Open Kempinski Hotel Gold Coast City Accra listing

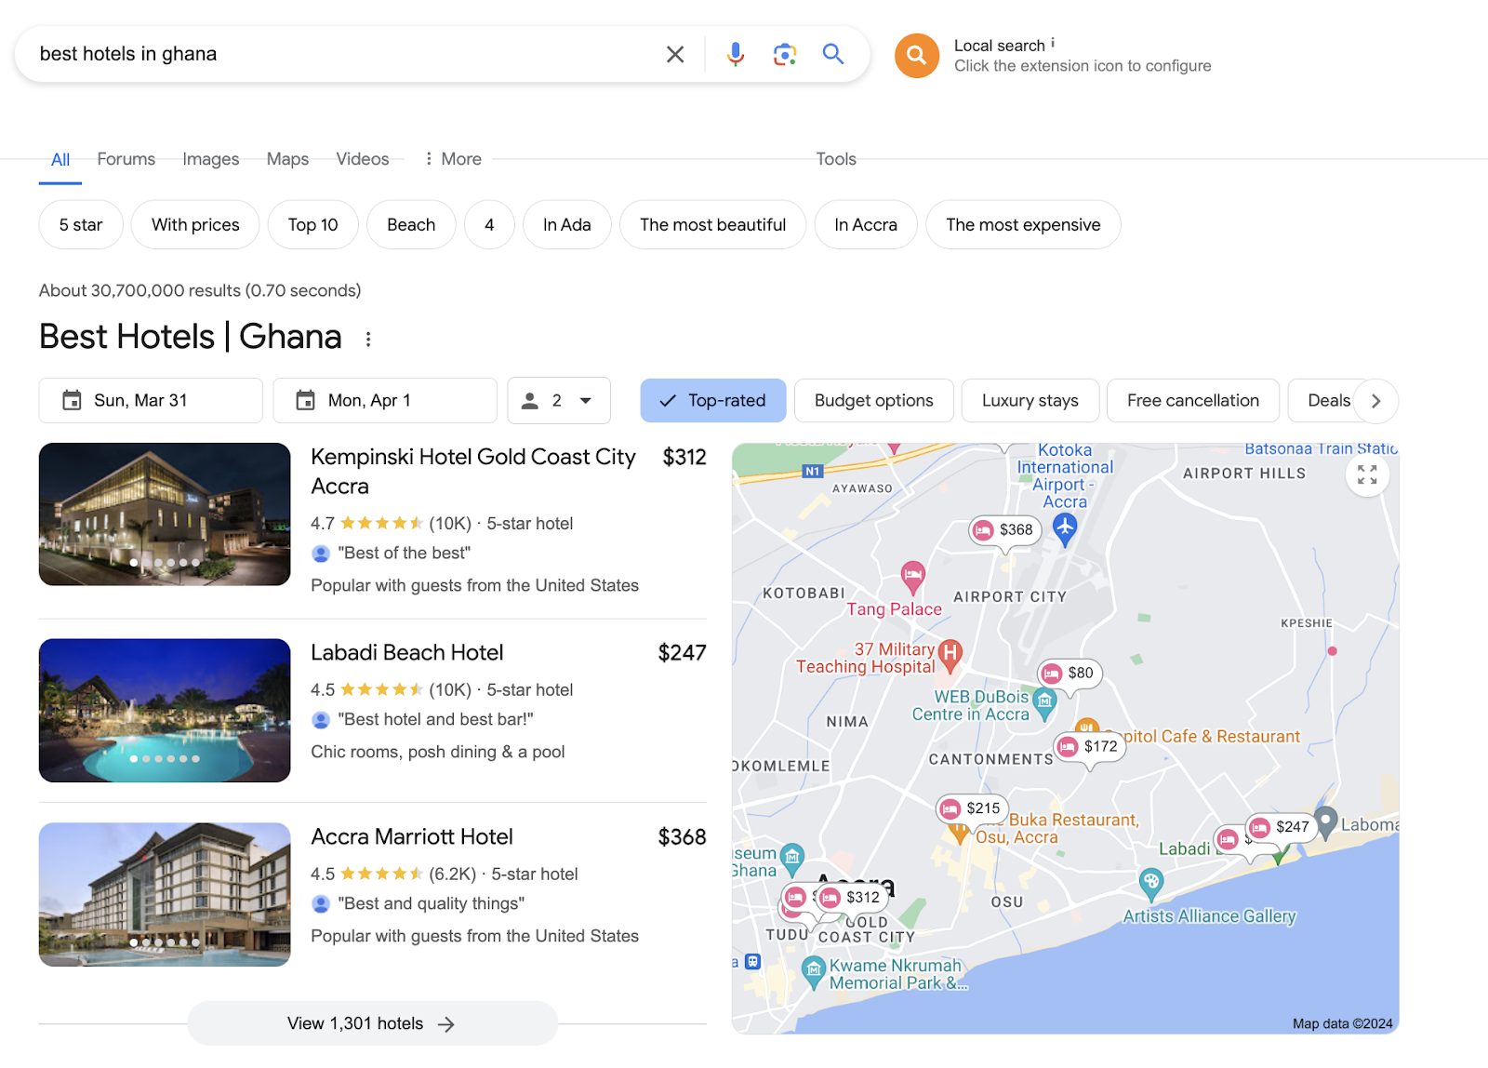tap(472, 472)
